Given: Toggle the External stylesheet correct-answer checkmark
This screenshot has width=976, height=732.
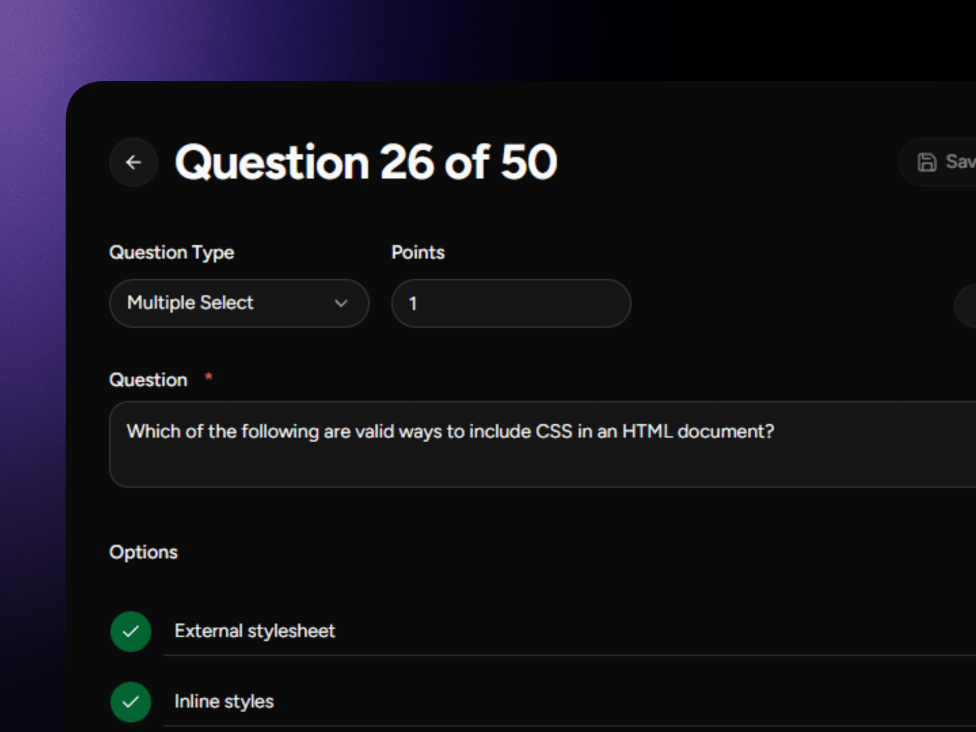Looking at the screenshot, I should coord(131,631).
